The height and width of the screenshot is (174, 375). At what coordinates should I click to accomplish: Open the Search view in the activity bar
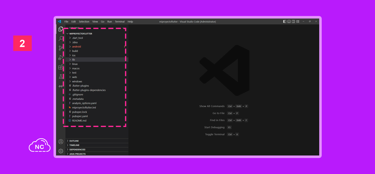pos(61,38)
